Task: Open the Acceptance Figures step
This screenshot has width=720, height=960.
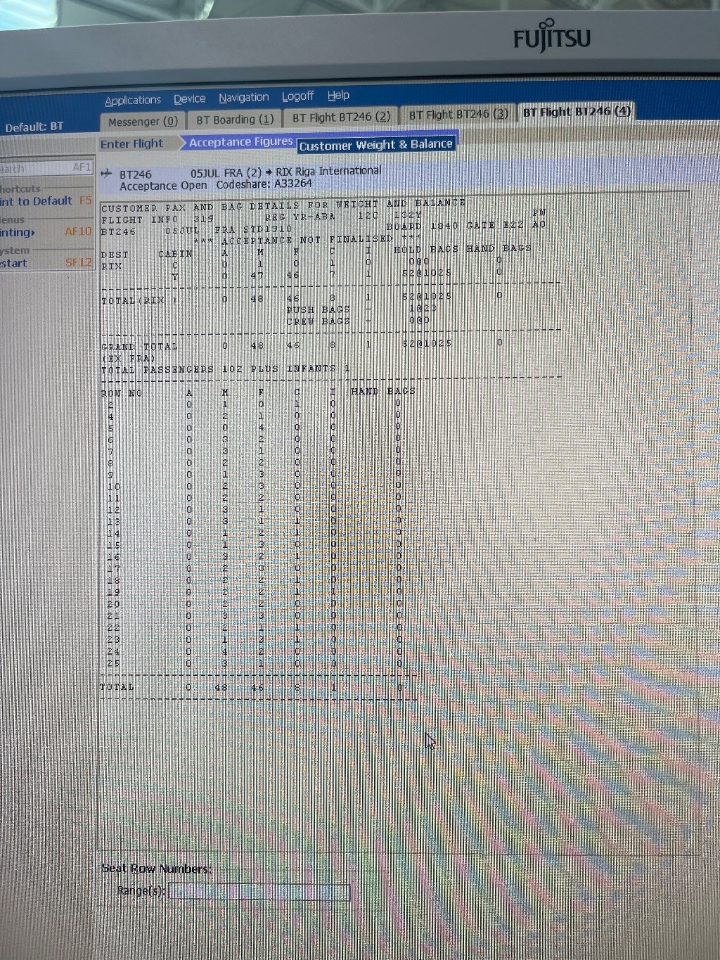Action: (240, 142)
